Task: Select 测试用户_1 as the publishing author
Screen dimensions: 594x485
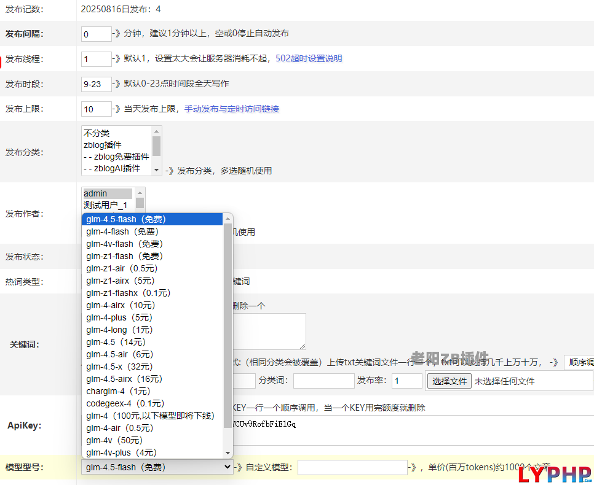Action: [x=108, y=206]
